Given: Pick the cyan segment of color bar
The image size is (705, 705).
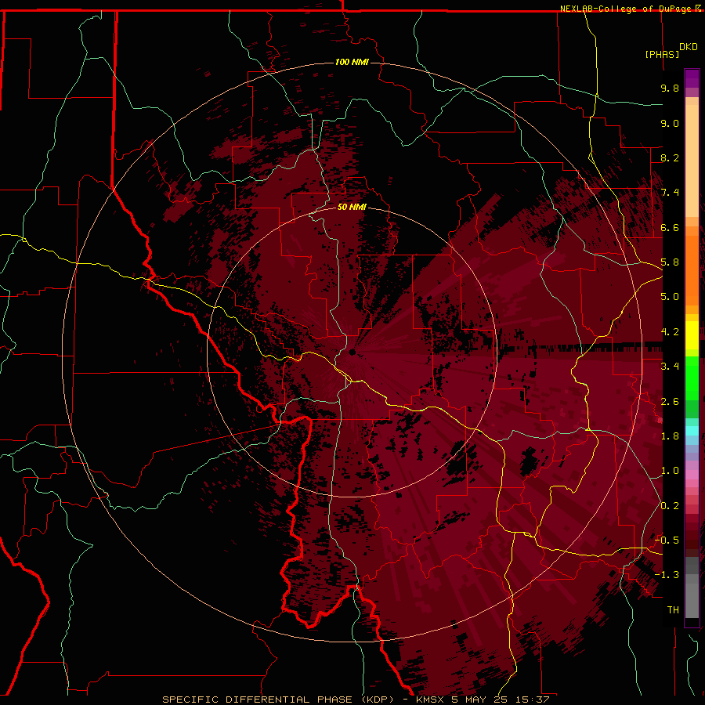Looking at the screenshot, I should coord(692,431).
